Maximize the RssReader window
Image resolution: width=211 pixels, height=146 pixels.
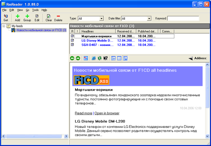click(x=201, y=4)
